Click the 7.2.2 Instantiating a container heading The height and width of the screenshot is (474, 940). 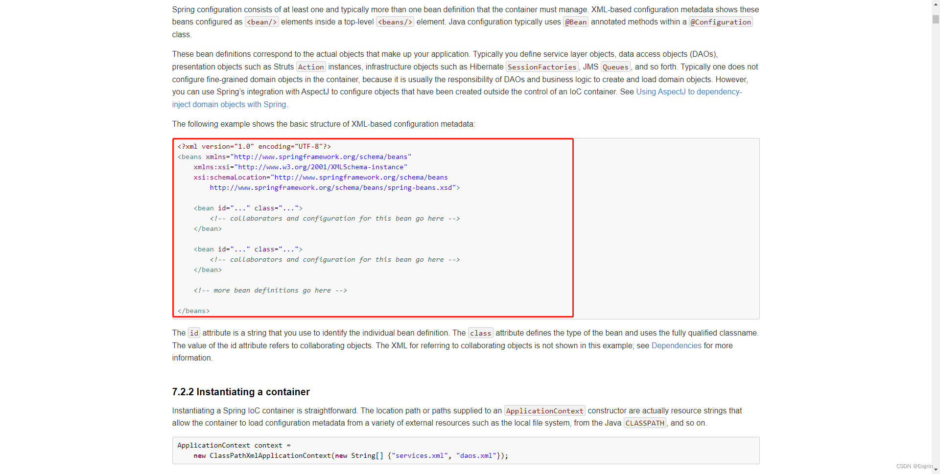(241, 392)
